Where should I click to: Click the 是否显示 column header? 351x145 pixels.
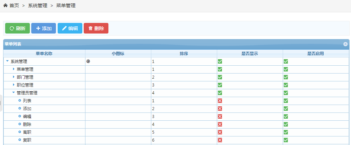click(x=250, y=54)
